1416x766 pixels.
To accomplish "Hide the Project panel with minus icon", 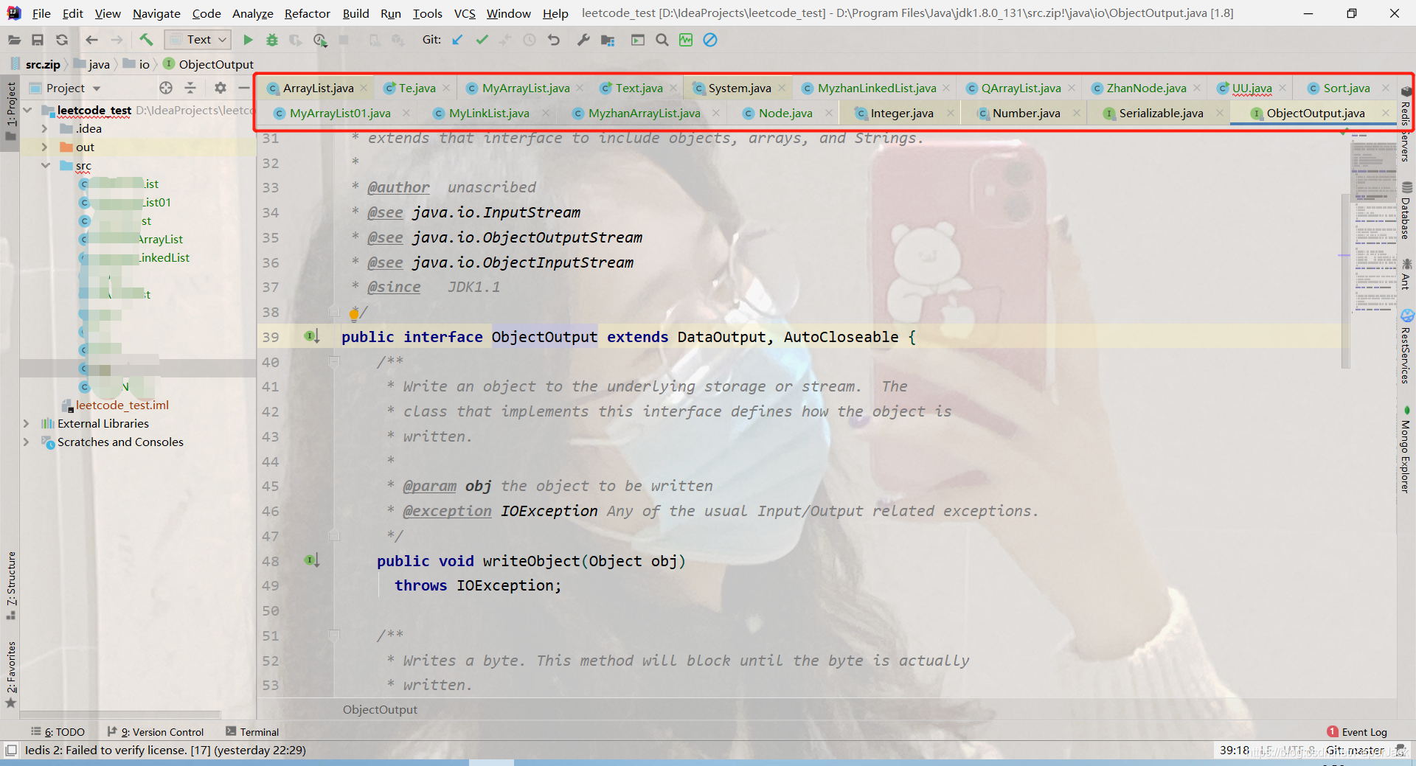I will coord(244,88).
